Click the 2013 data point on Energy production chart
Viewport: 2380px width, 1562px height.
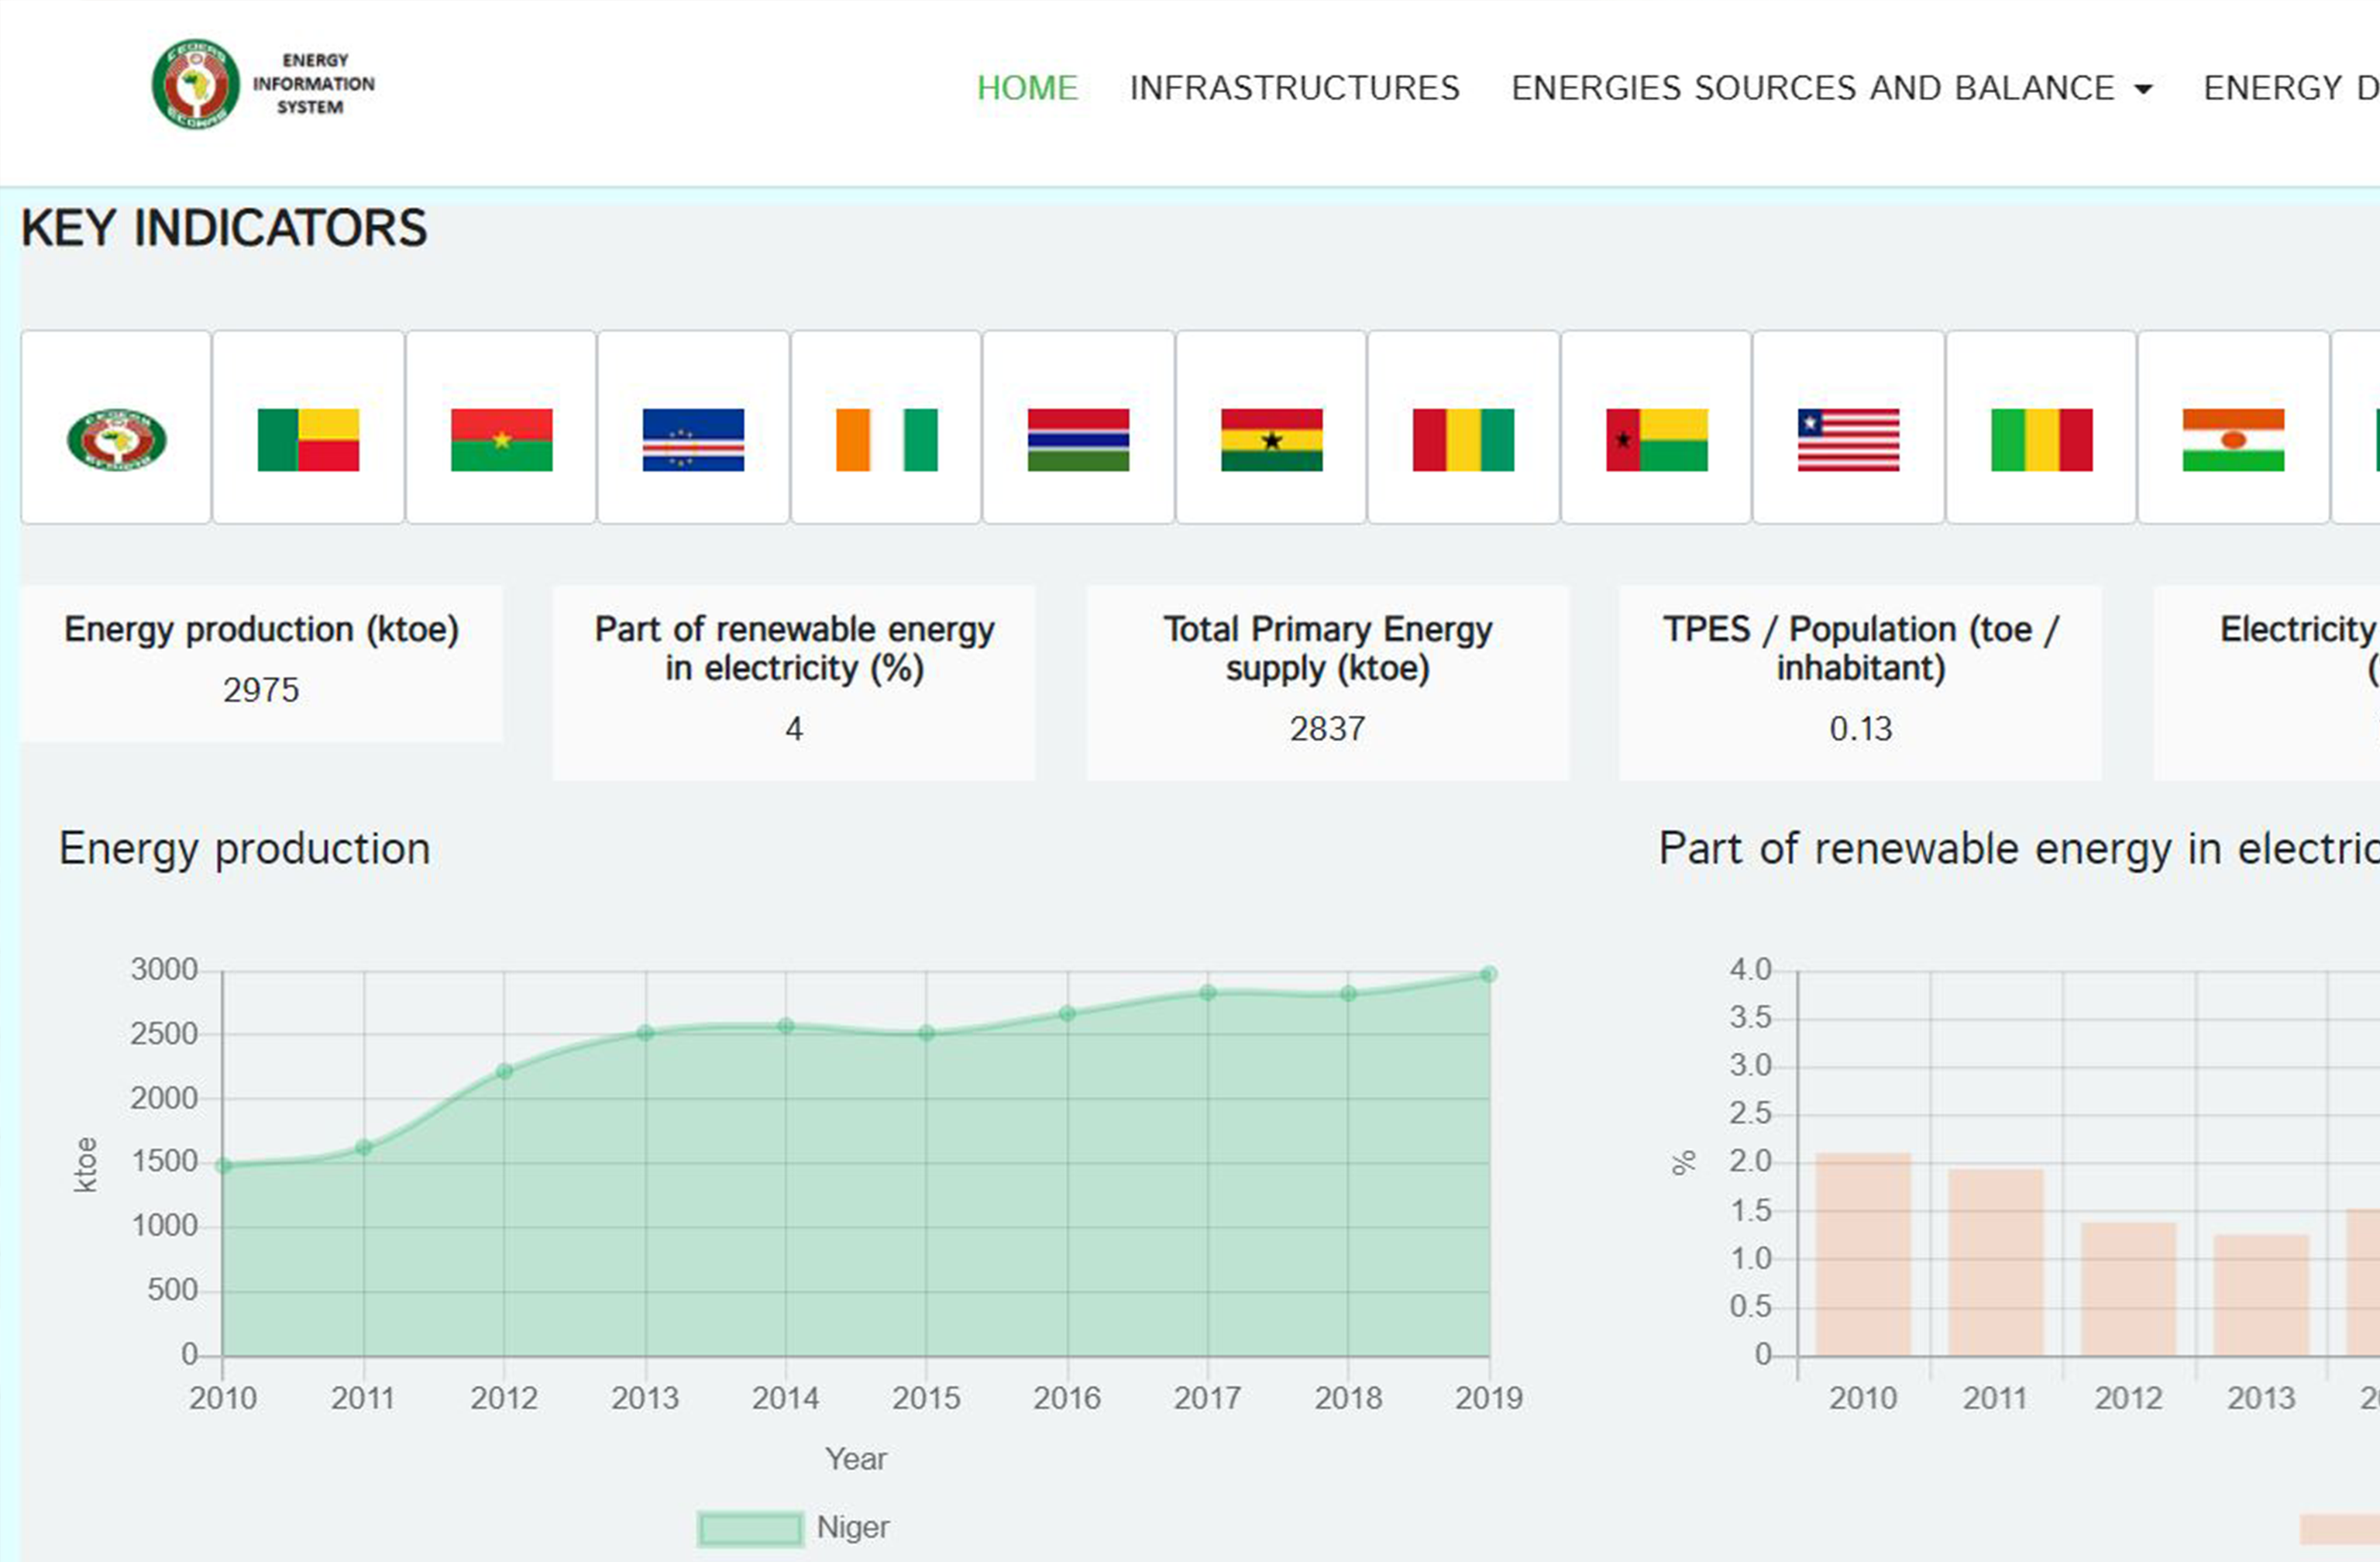[x=646, y=1033]
